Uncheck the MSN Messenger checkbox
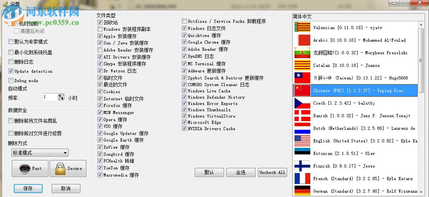This screenshot has width=429, height=197. pos(100,112)
